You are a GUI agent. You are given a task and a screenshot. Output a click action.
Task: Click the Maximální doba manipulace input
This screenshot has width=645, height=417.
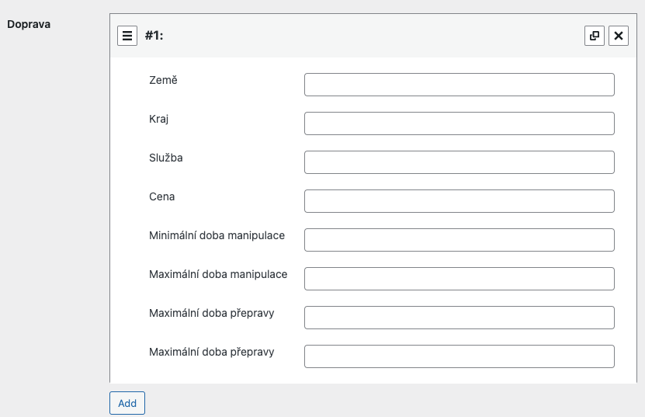[459, 279]
